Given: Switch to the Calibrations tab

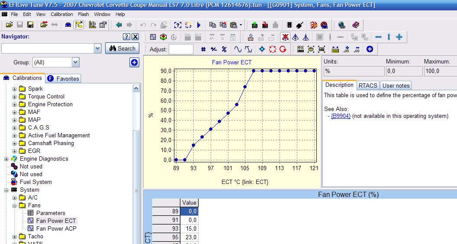Looking at the screenshot, I should [23, 78].
